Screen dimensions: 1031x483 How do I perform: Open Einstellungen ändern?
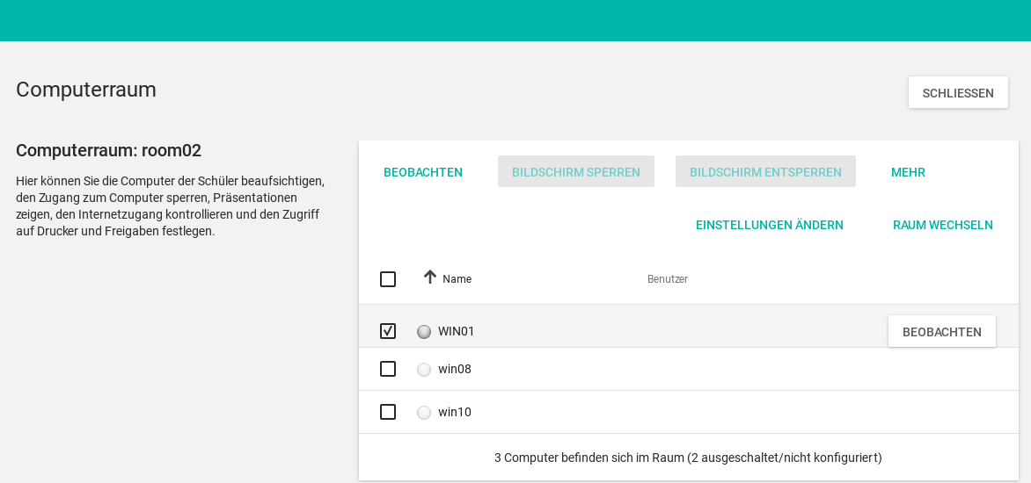tap(770, 225)
